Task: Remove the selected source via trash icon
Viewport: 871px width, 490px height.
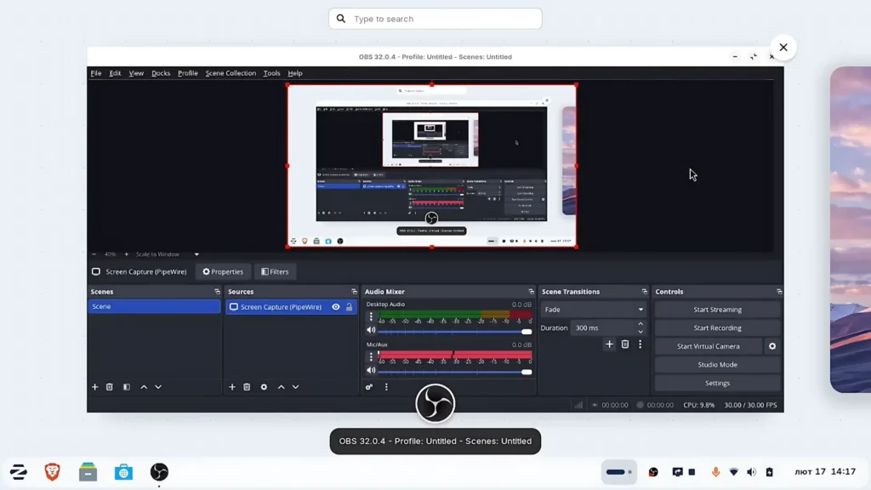Action: click(247, 387)
